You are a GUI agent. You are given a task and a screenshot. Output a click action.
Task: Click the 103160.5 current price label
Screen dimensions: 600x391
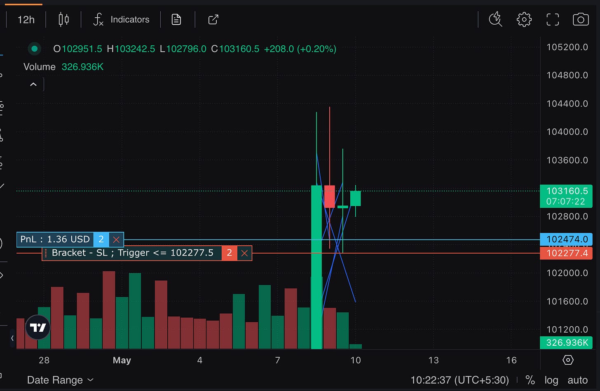[x=566, y=191]
